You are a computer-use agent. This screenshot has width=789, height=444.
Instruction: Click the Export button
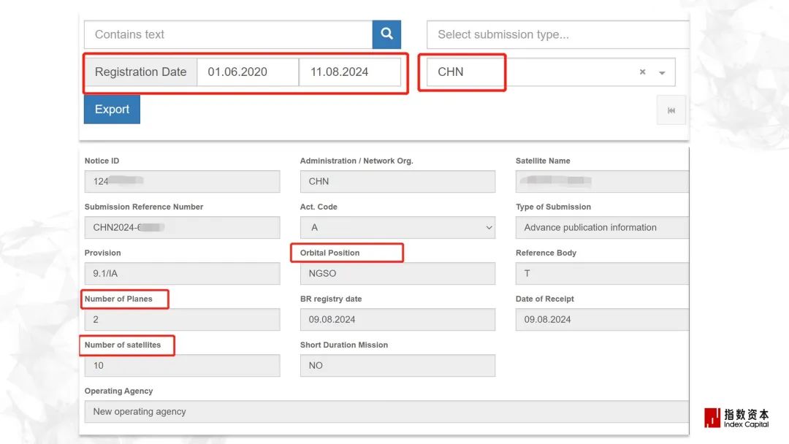(112, 109)
